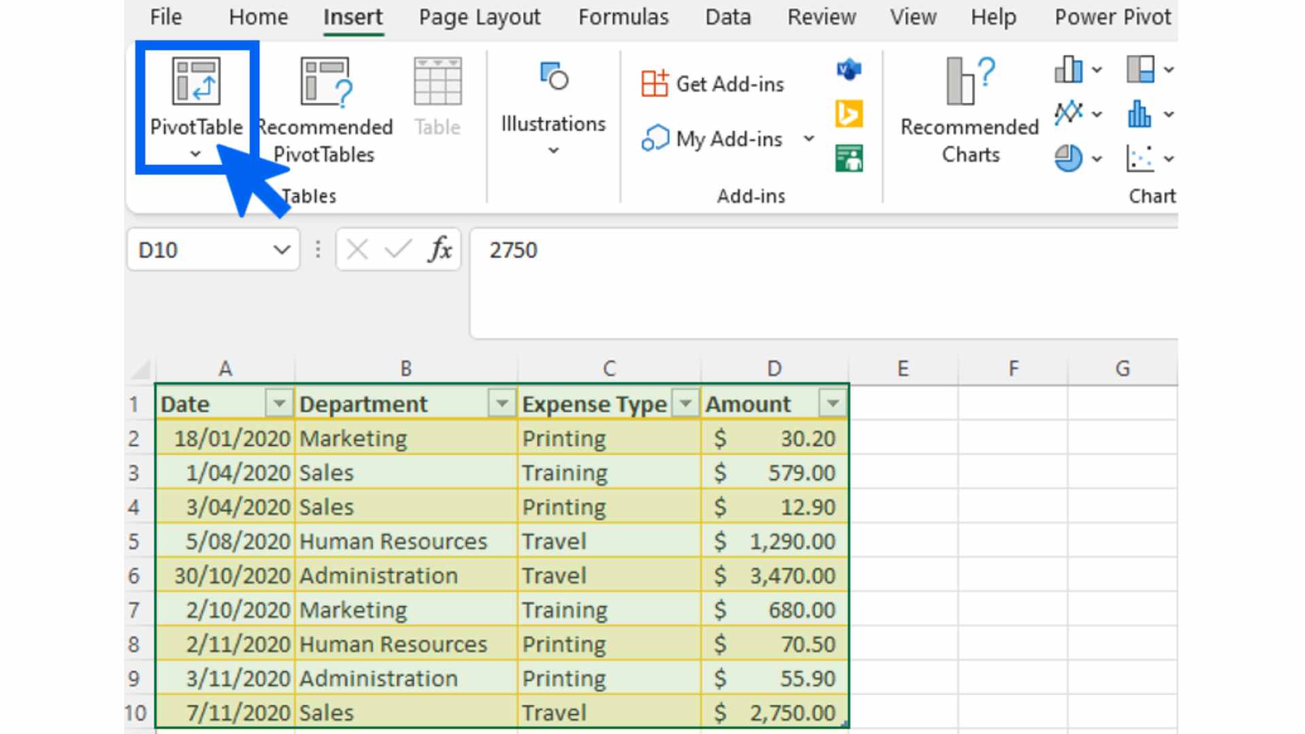Open the Department column filter dropdown
Viewport: 1305px width, 734px height.
502,404
